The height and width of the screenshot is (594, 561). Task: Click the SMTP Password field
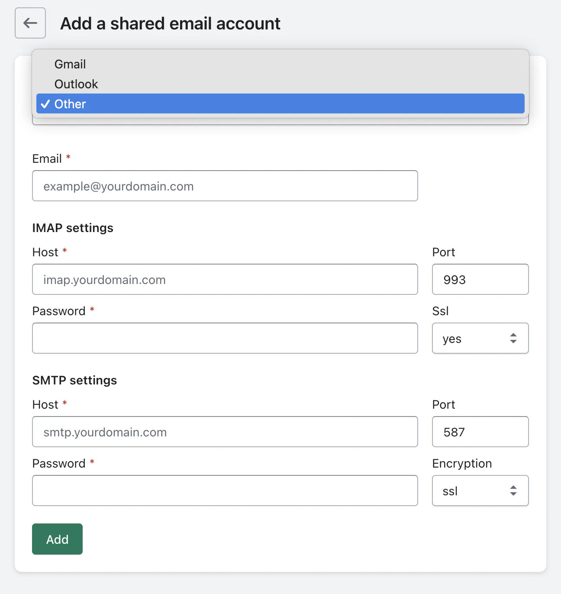click(225, 491)
